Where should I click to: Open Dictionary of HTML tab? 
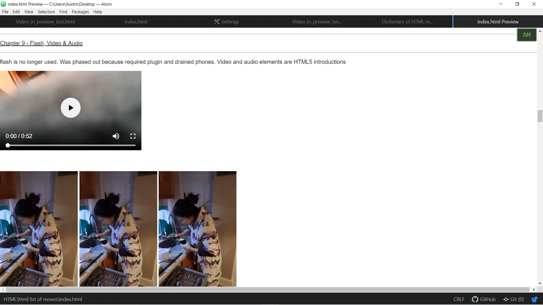(x=407, y=22)
